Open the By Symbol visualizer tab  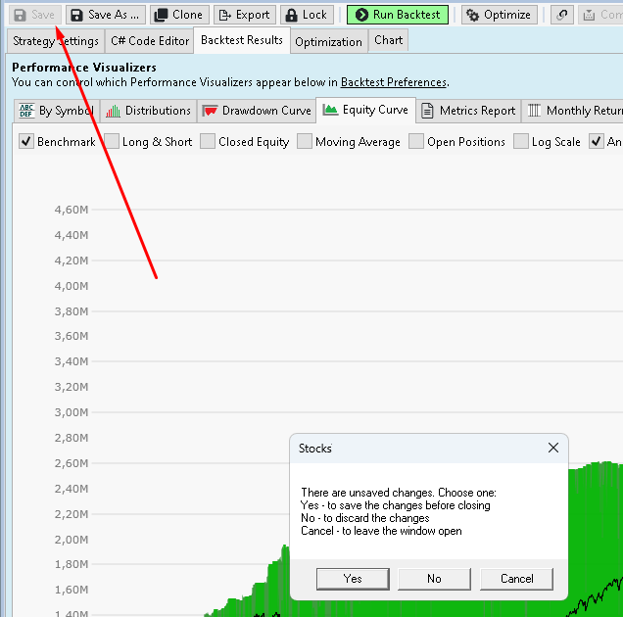[x=56, y=111]
